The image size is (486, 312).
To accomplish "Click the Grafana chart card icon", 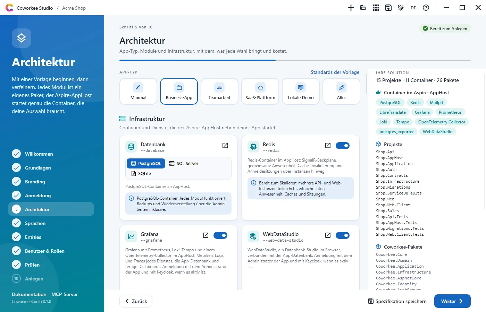I will 131,236.
